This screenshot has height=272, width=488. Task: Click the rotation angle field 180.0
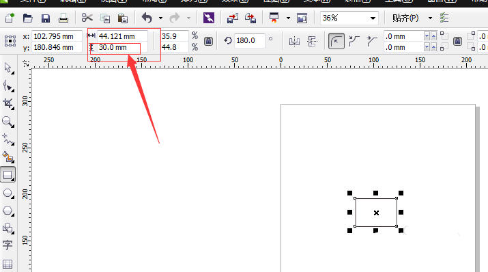pos(249,40)
